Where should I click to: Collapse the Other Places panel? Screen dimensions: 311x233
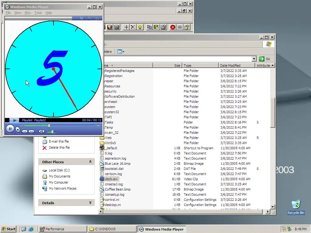(90, 162)
